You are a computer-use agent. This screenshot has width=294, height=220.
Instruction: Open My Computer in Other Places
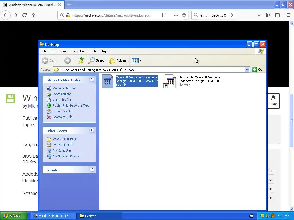pyautogui.click(x=62, y=150)
